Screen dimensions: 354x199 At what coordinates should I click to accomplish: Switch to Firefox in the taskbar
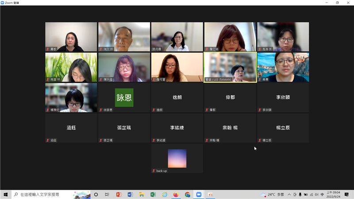click(176, 195)
